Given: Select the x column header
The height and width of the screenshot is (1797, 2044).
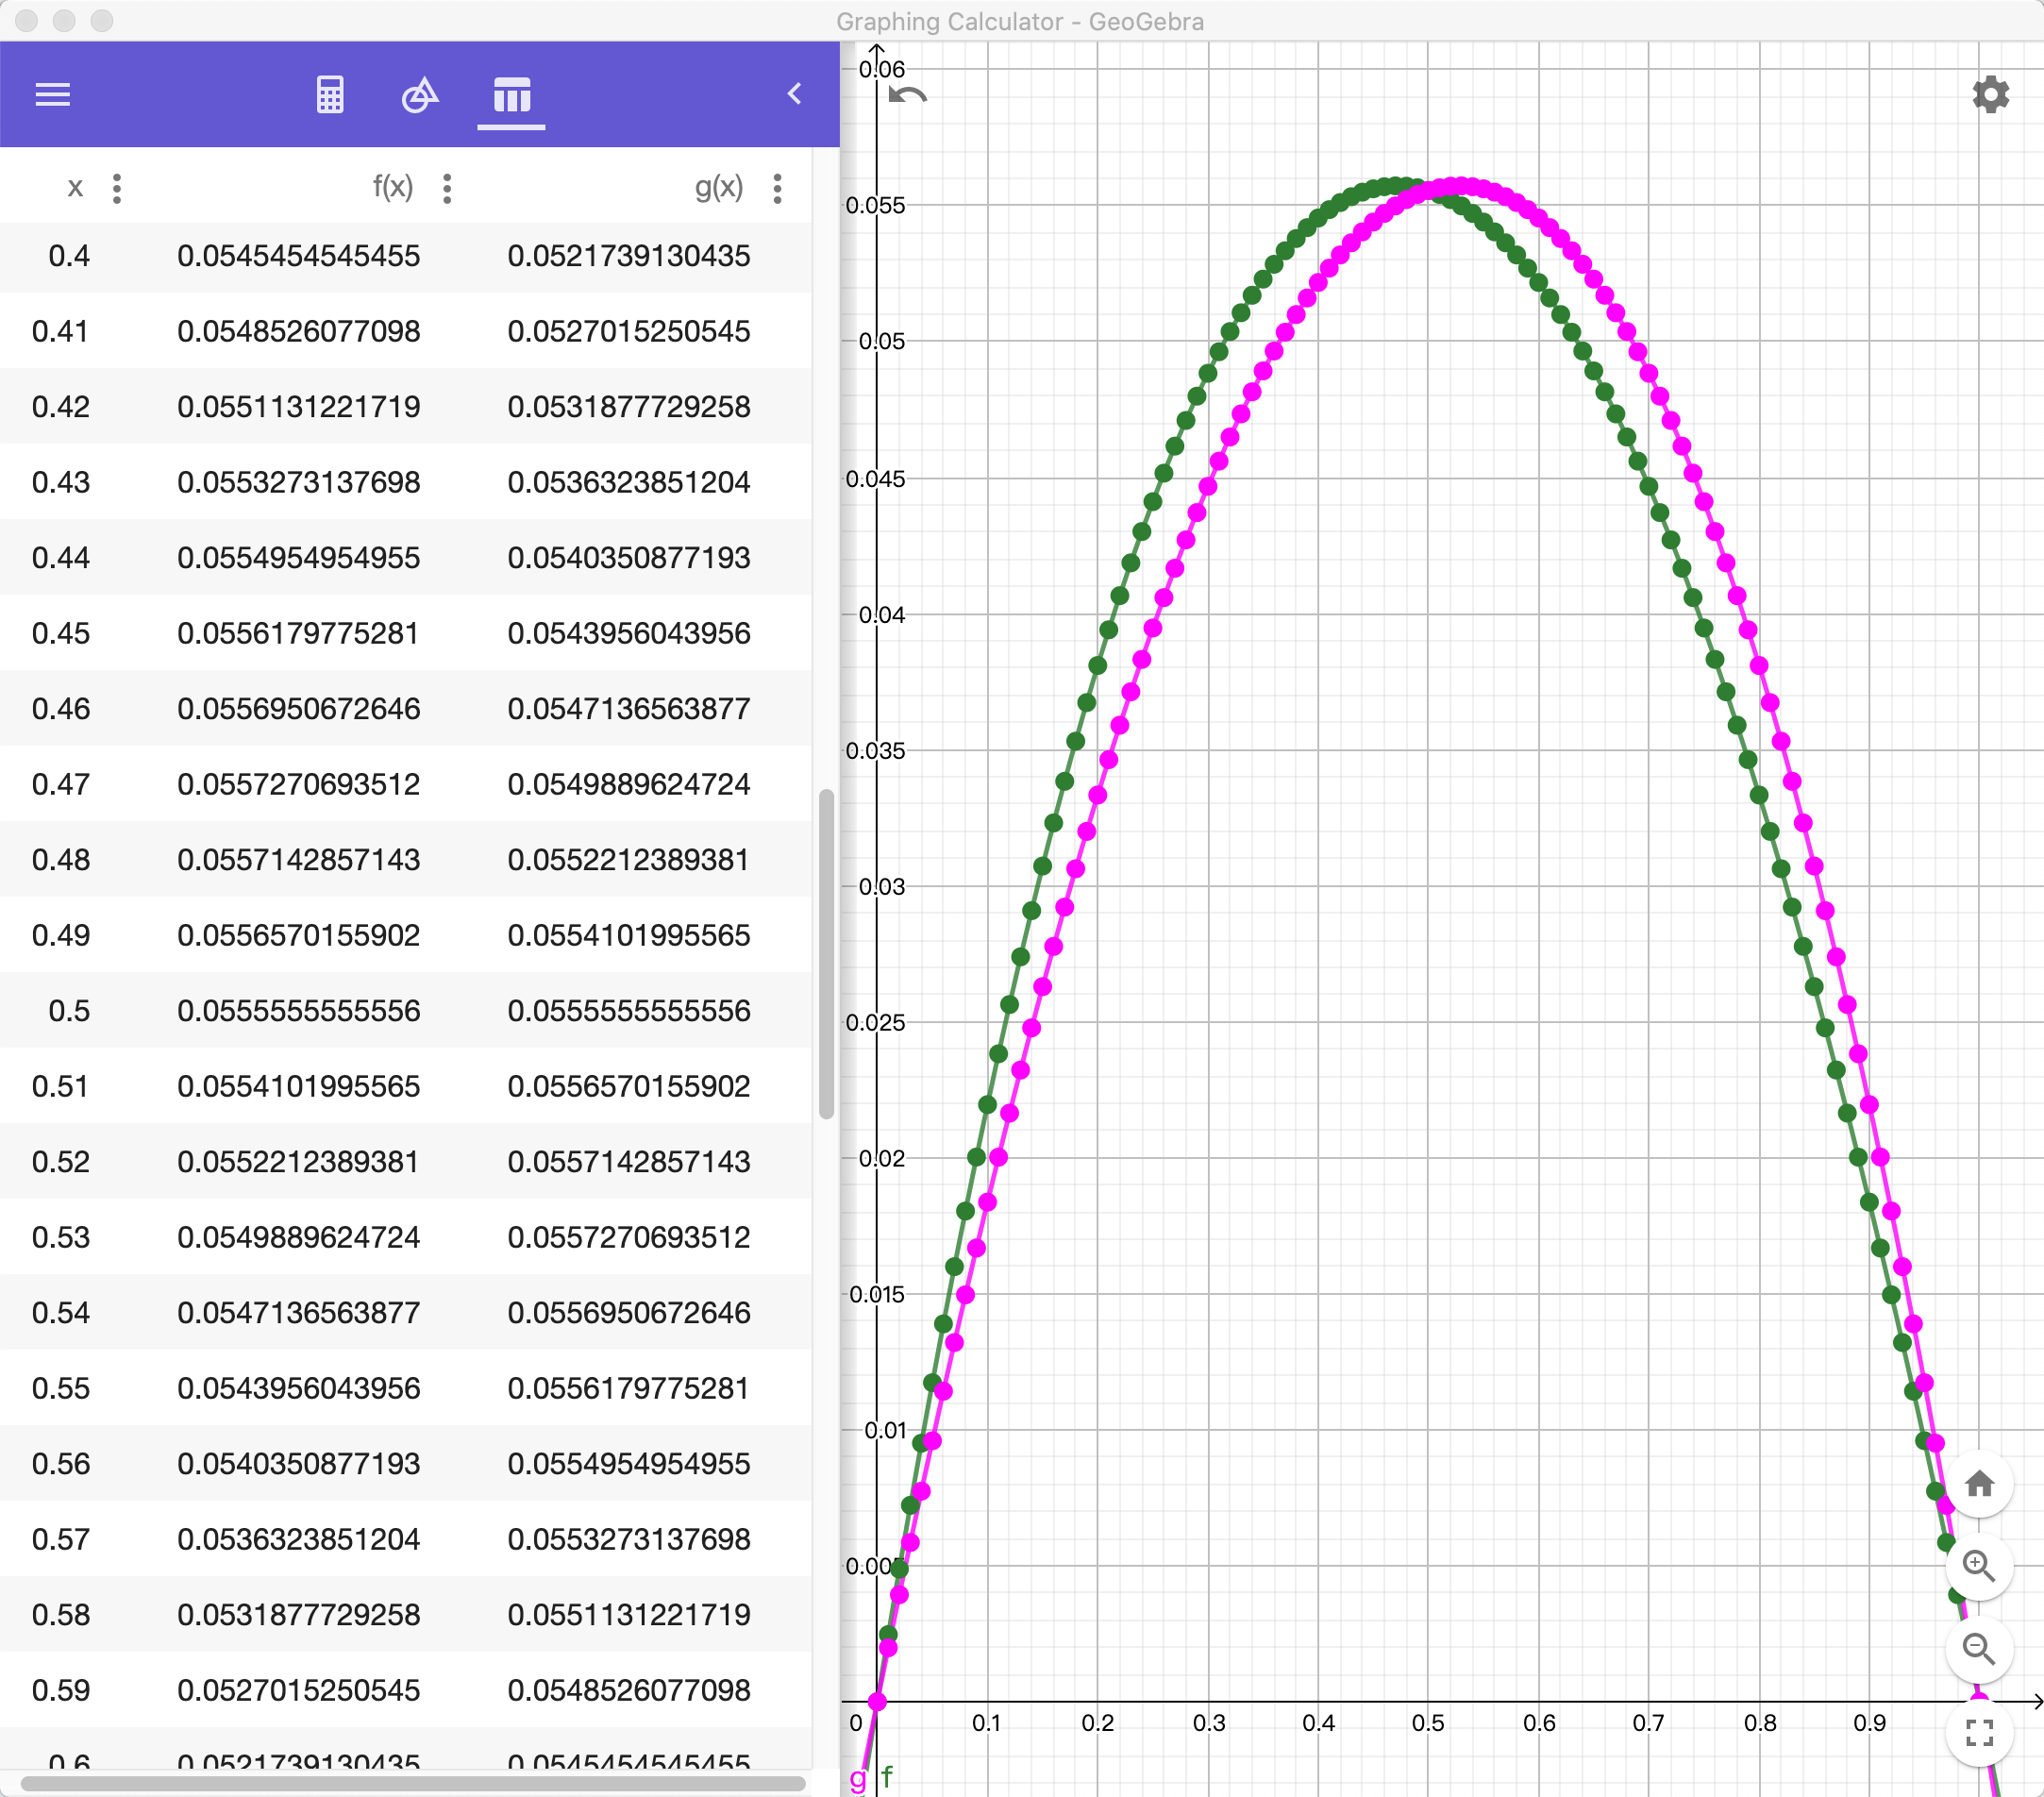Looking at the screenshot, I should (75, 187).
